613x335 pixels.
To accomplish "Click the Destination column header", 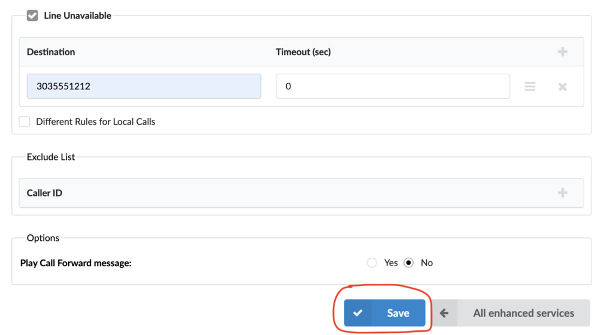I will pos(51,52).
